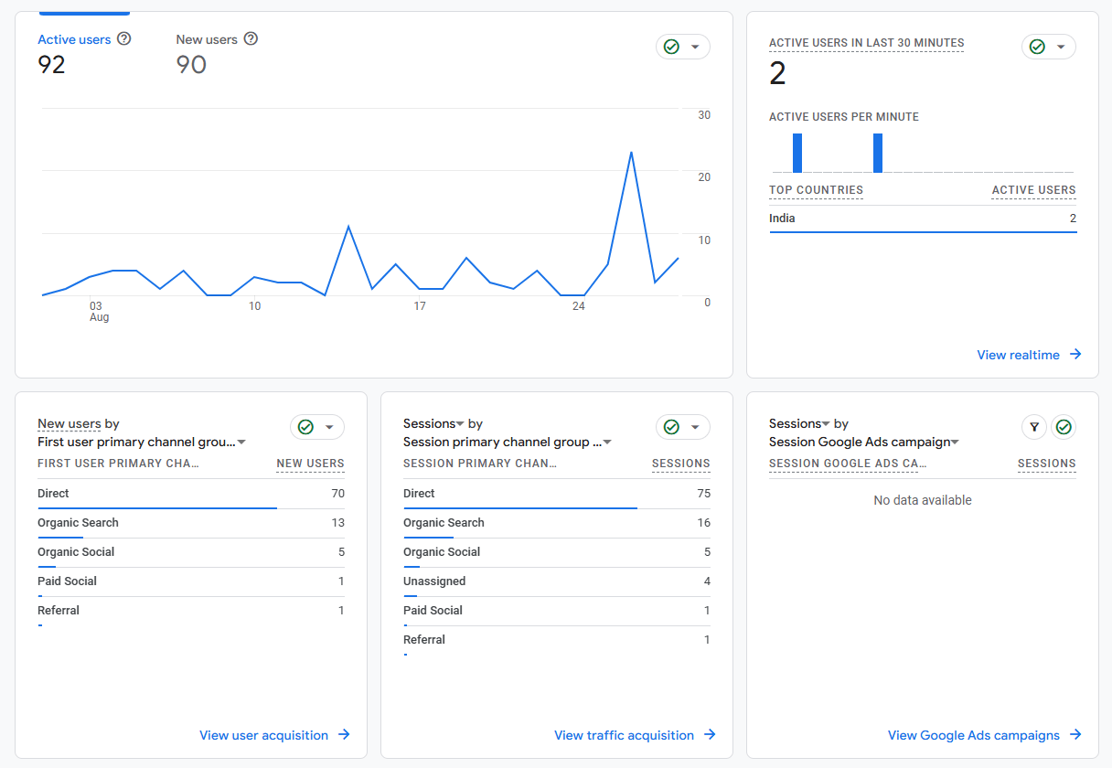Viewport: 1112px width, 768px height.
Task: Click the second active users per minute bar
Action: click(x=878, y=153)
